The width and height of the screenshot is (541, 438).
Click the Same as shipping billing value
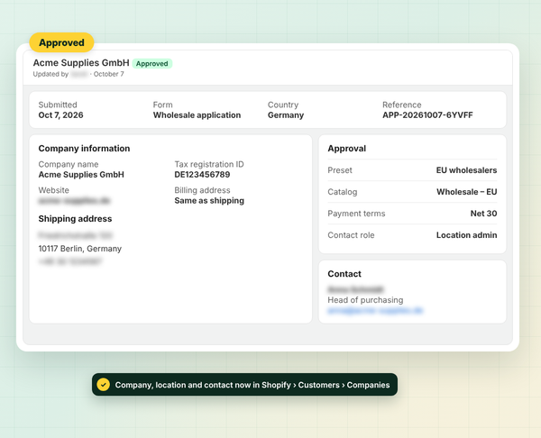click(209, 201)
